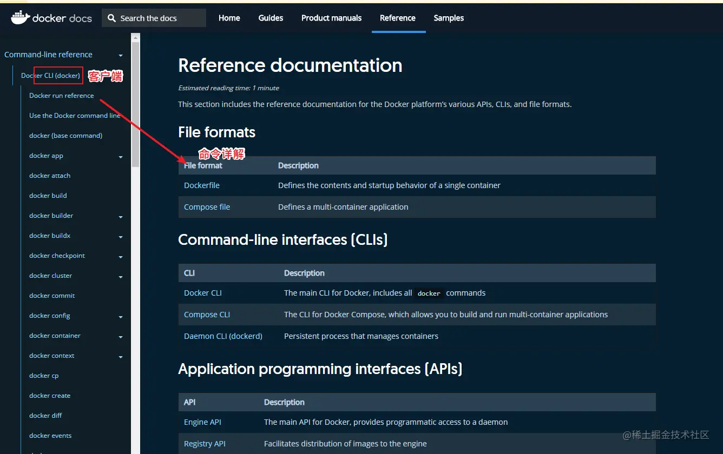Screen dimensions: 723x454
Task: Open Use the Docker command line entry
Action: [x=75, y=116]
